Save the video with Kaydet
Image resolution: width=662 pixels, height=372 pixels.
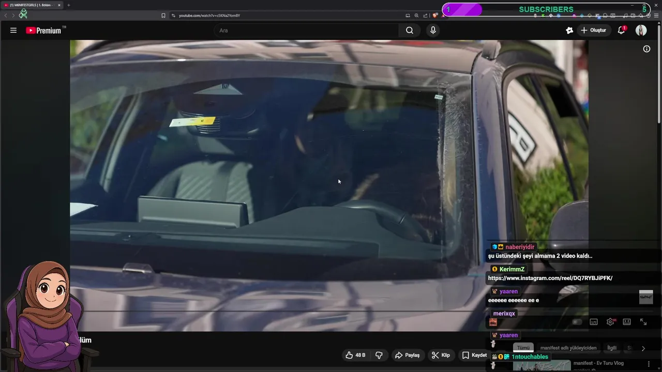coord(474,355)
